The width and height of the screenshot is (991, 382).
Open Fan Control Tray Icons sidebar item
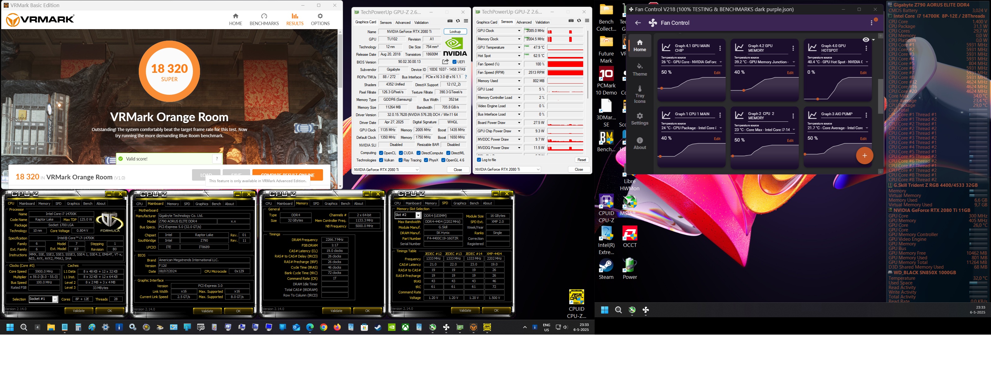640,94
